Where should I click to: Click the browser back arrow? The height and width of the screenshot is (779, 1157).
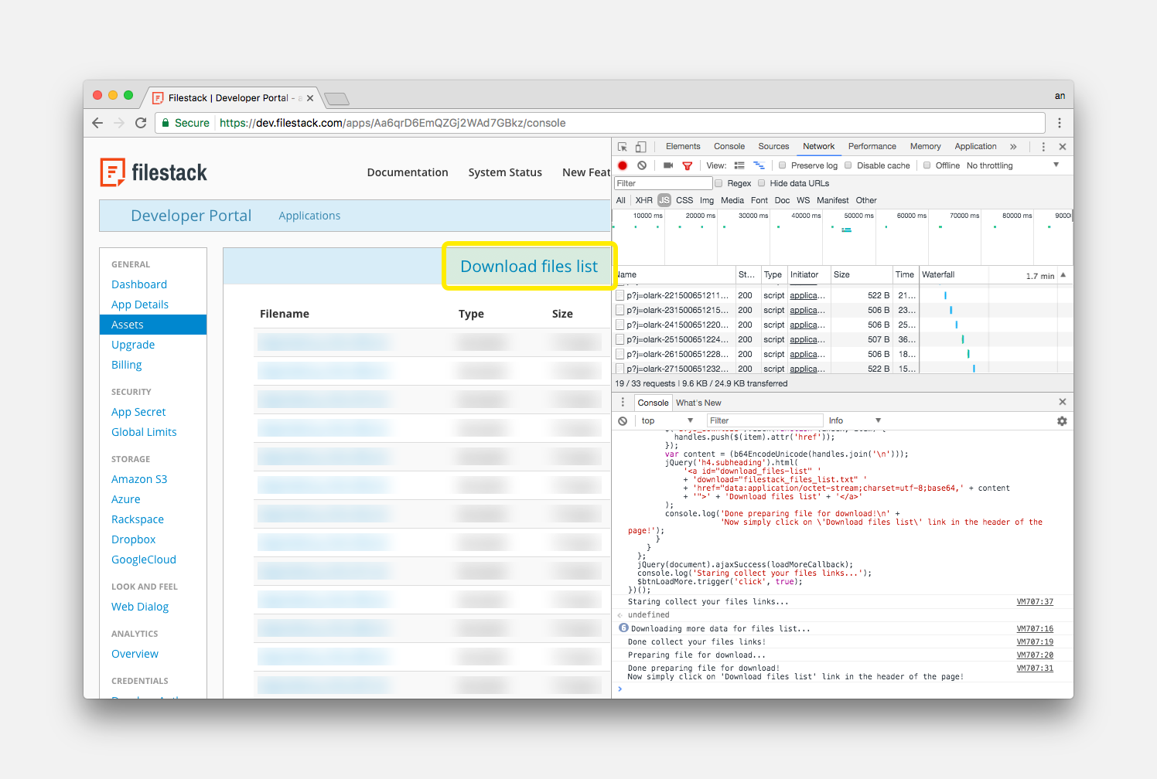point(97,123)
